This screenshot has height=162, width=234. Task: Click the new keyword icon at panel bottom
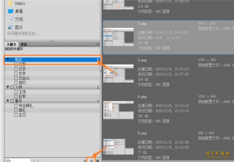coord(91,160)
